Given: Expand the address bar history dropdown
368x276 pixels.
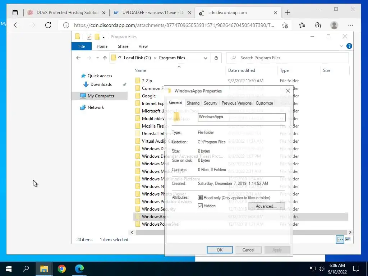Looking at the screenshot, I should [x=205, y=58].
